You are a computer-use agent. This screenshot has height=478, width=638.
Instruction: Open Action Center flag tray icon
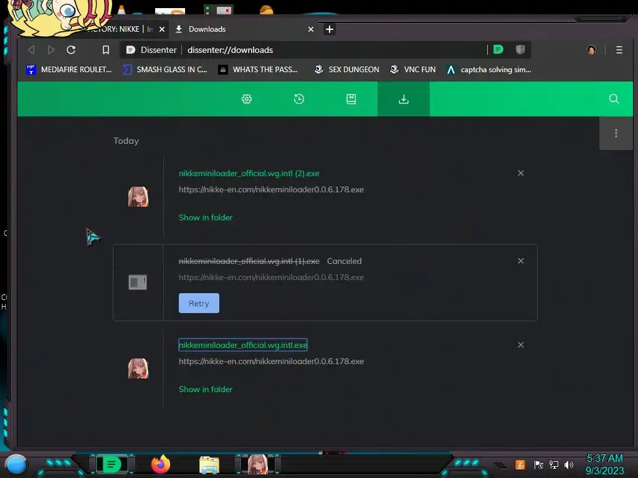tap(538, 464)
